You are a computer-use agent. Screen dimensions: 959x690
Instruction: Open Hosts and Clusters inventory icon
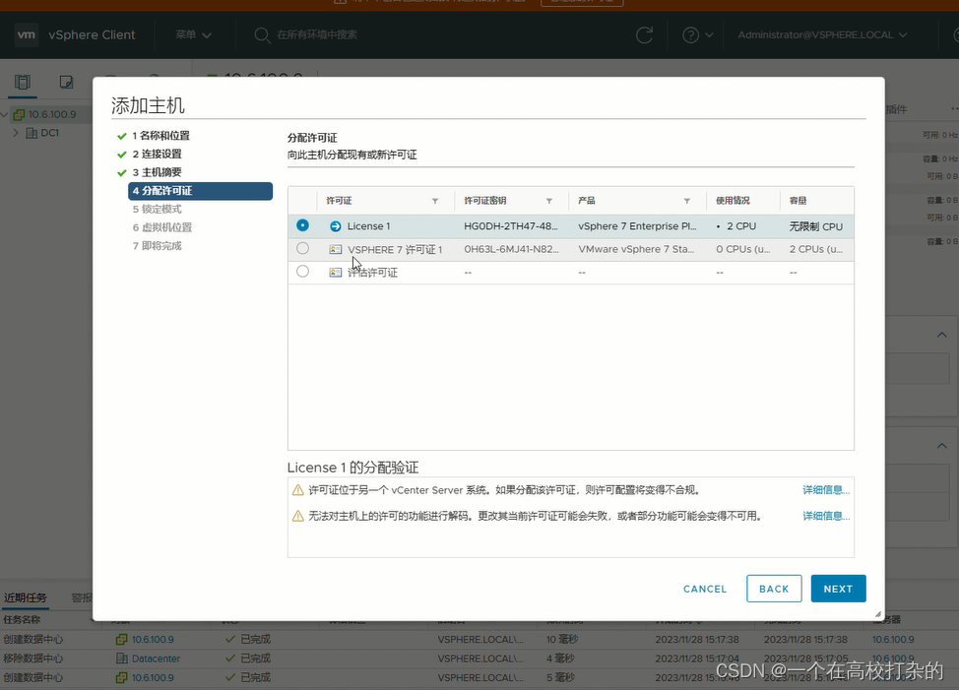pos(23,82)
